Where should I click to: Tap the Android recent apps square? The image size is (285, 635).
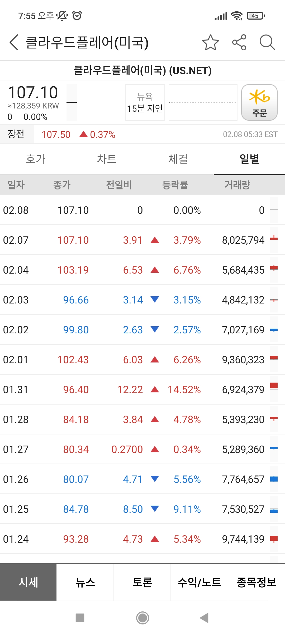tap(80, 618)
